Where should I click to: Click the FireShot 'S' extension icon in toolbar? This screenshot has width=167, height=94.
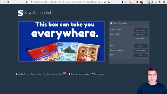point(148,2)
